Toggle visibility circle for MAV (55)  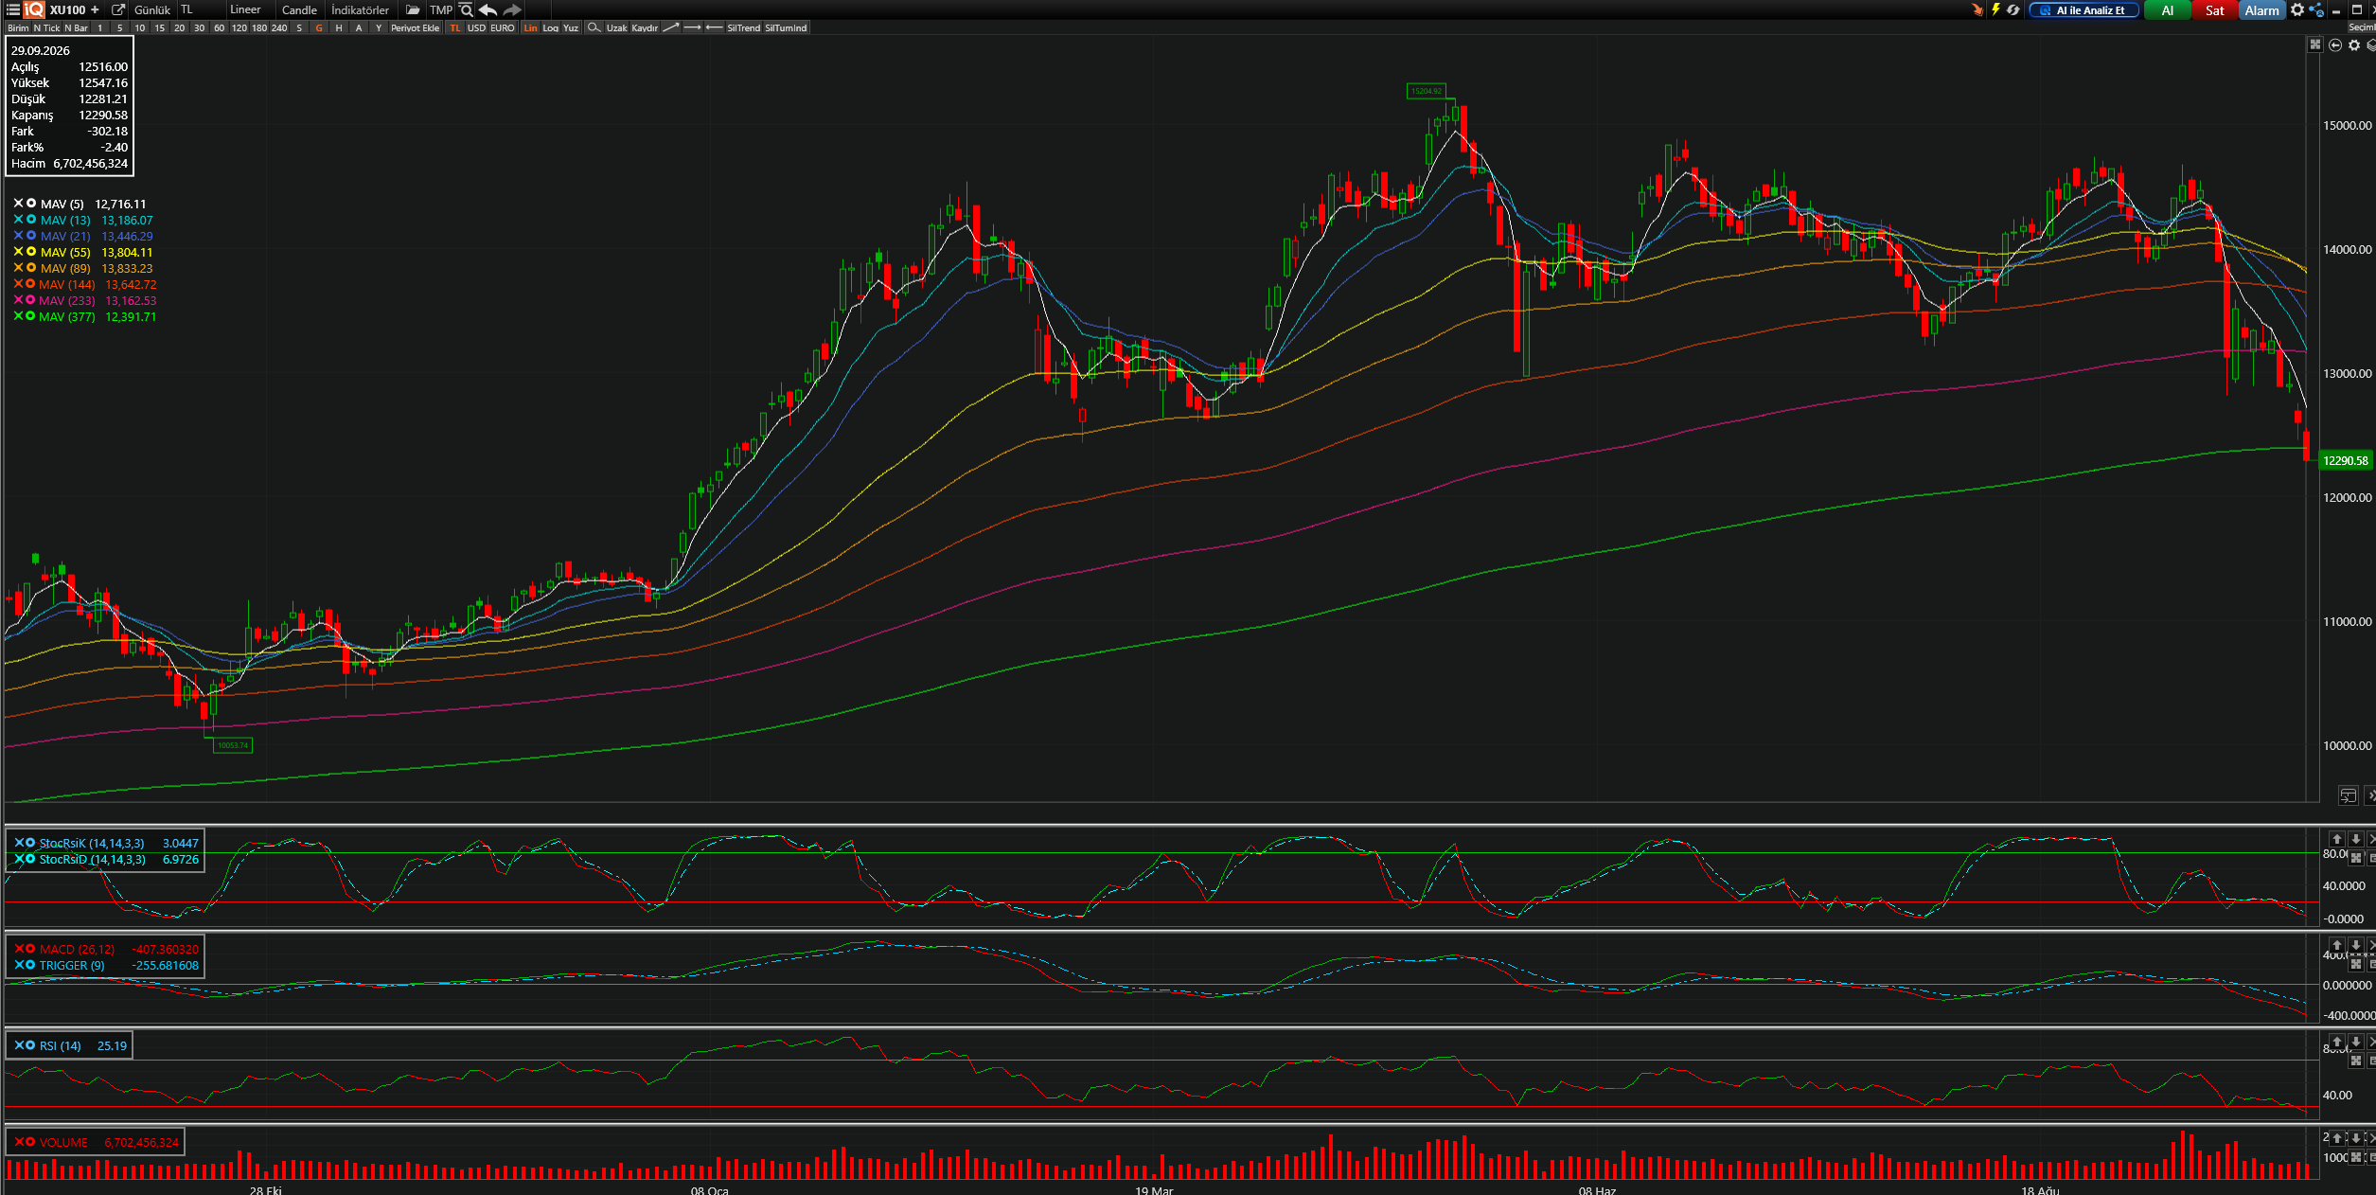pyautogui.click(x=31, y=252)
